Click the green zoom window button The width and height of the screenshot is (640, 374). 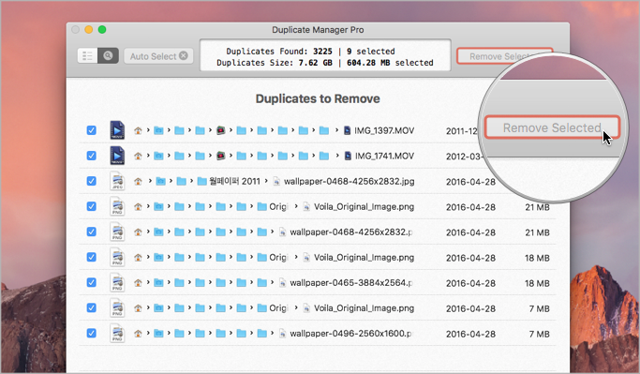[102, 29]
